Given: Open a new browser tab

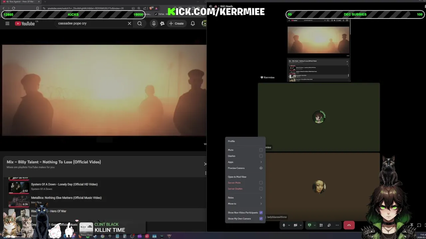Looking at the screenshot, I should (45, 2).
